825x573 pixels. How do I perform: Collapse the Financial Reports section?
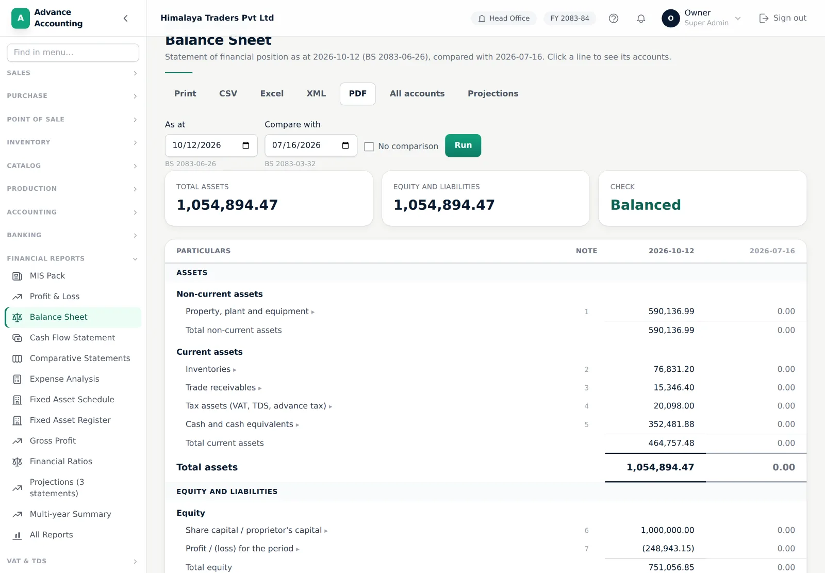[x=73, y=258]
